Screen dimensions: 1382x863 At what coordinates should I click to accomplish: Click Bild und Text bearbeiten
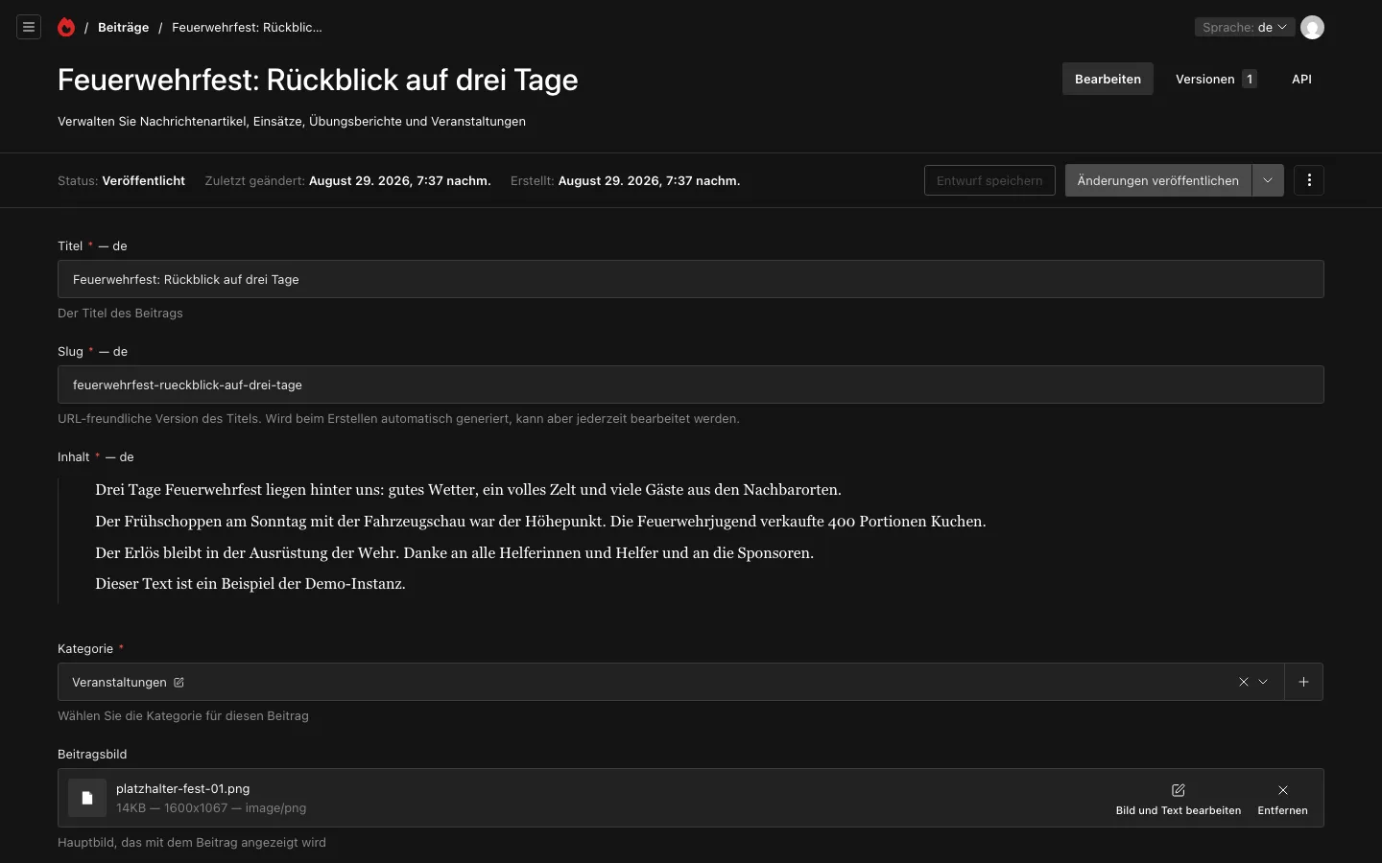[x=1179, y=799]
